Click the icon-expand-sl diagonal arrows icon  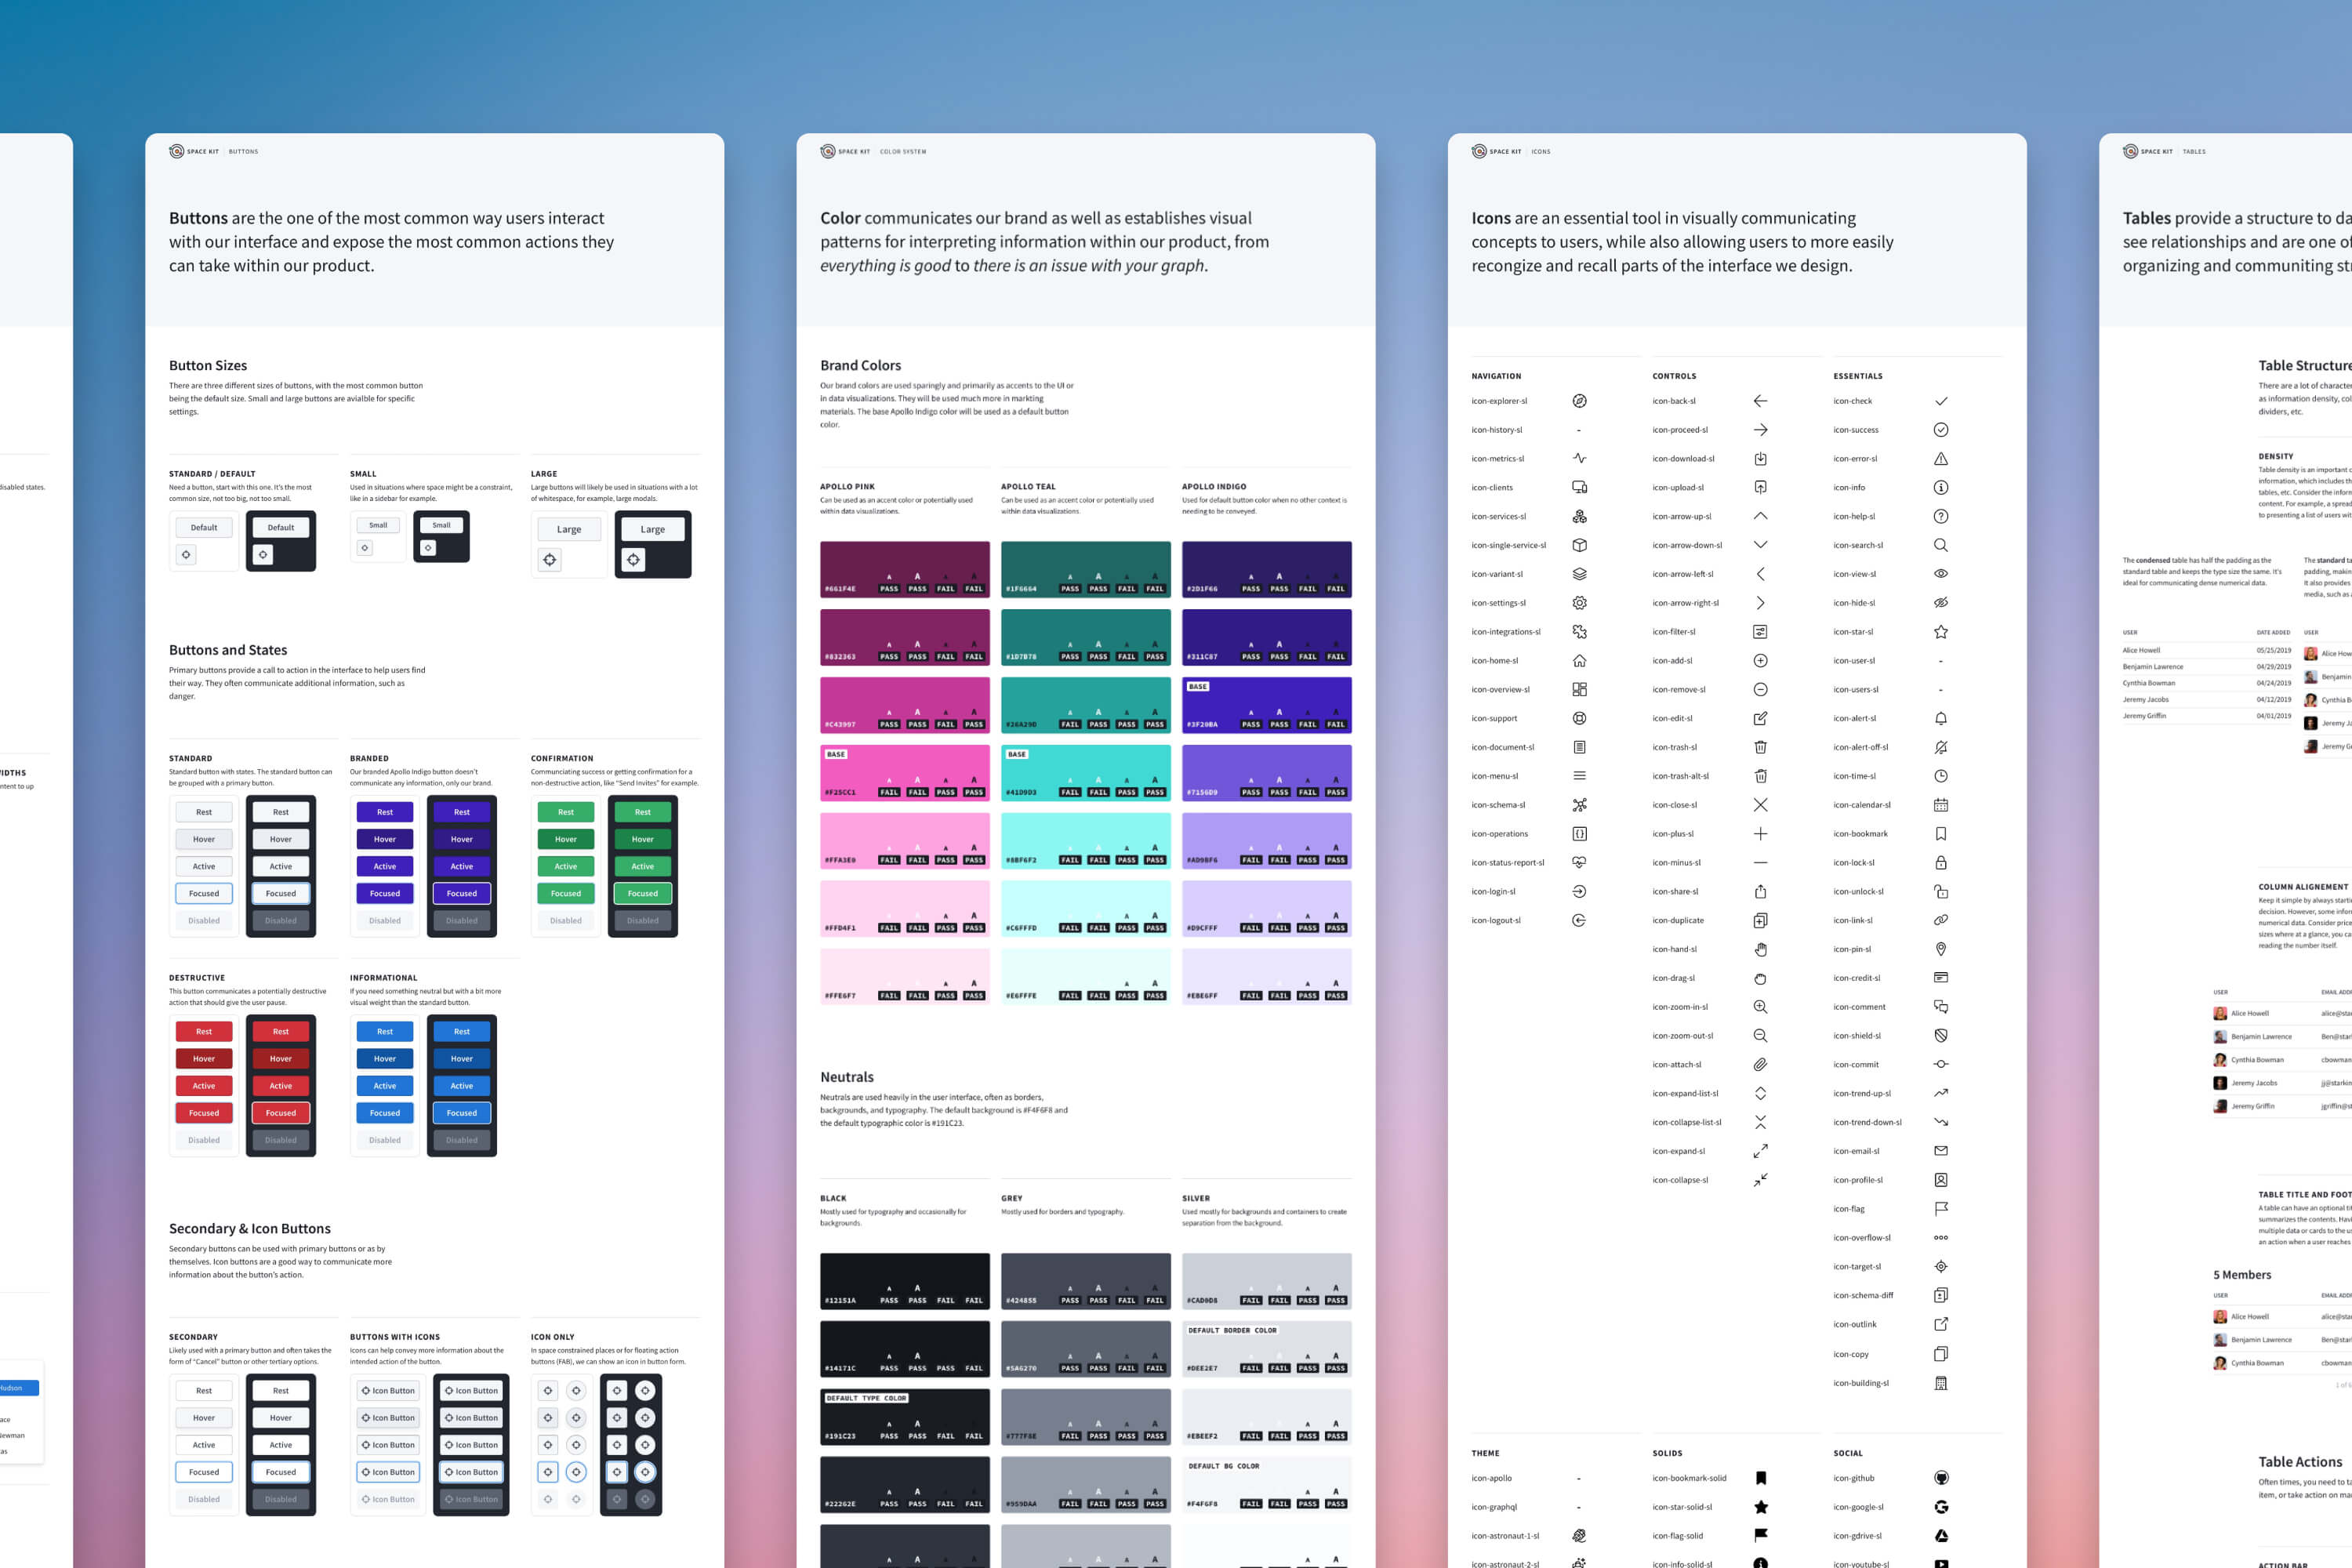pyautogui.click(x=1760, y=1151)
